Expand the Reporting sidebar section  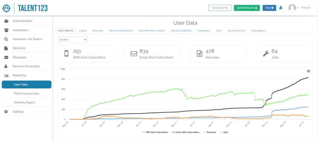click(19, 75)
